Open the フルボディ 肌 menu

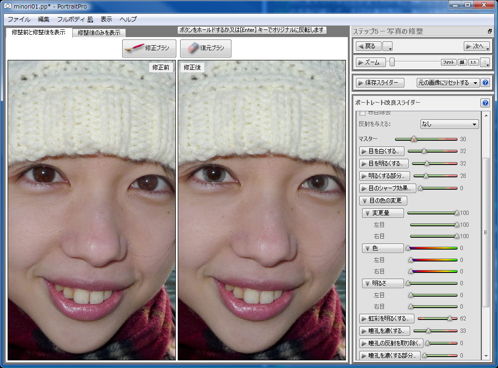point(75,19)
